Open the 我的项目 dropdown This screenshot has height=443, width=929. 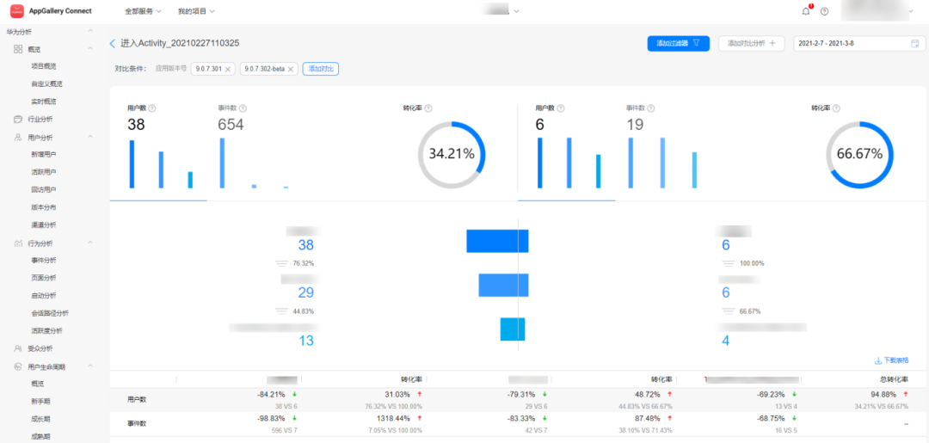196,11
